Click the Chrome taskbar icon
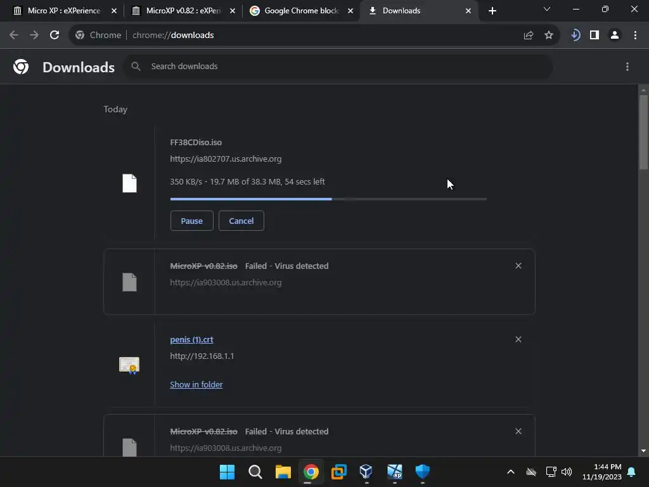The image size is (649, 487). (x=311, y=472)
